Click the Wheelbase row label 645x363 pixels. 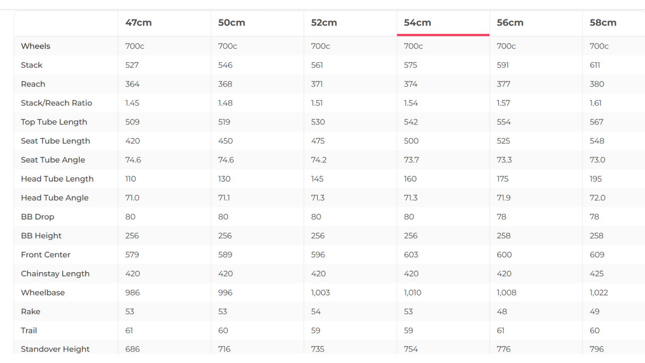43,293
